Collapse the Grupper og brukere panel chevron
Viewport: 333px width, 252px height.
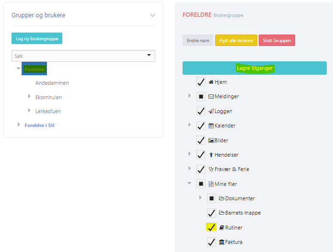coord(152,15)
